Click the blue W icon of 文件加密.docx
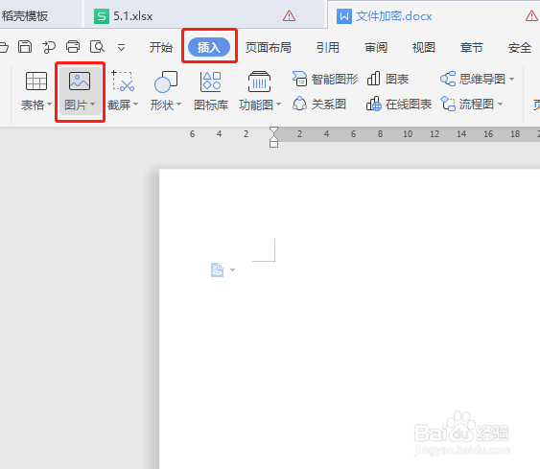 click(x=344, y=16)
